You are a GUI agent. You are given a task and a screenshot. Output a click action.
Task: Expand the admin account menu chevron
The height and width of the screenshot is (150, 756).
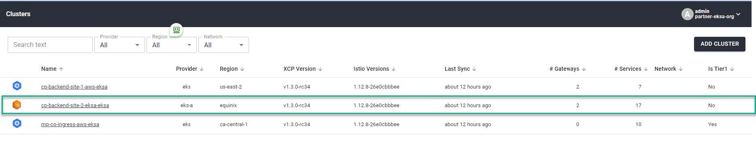(x=738, y=14)
